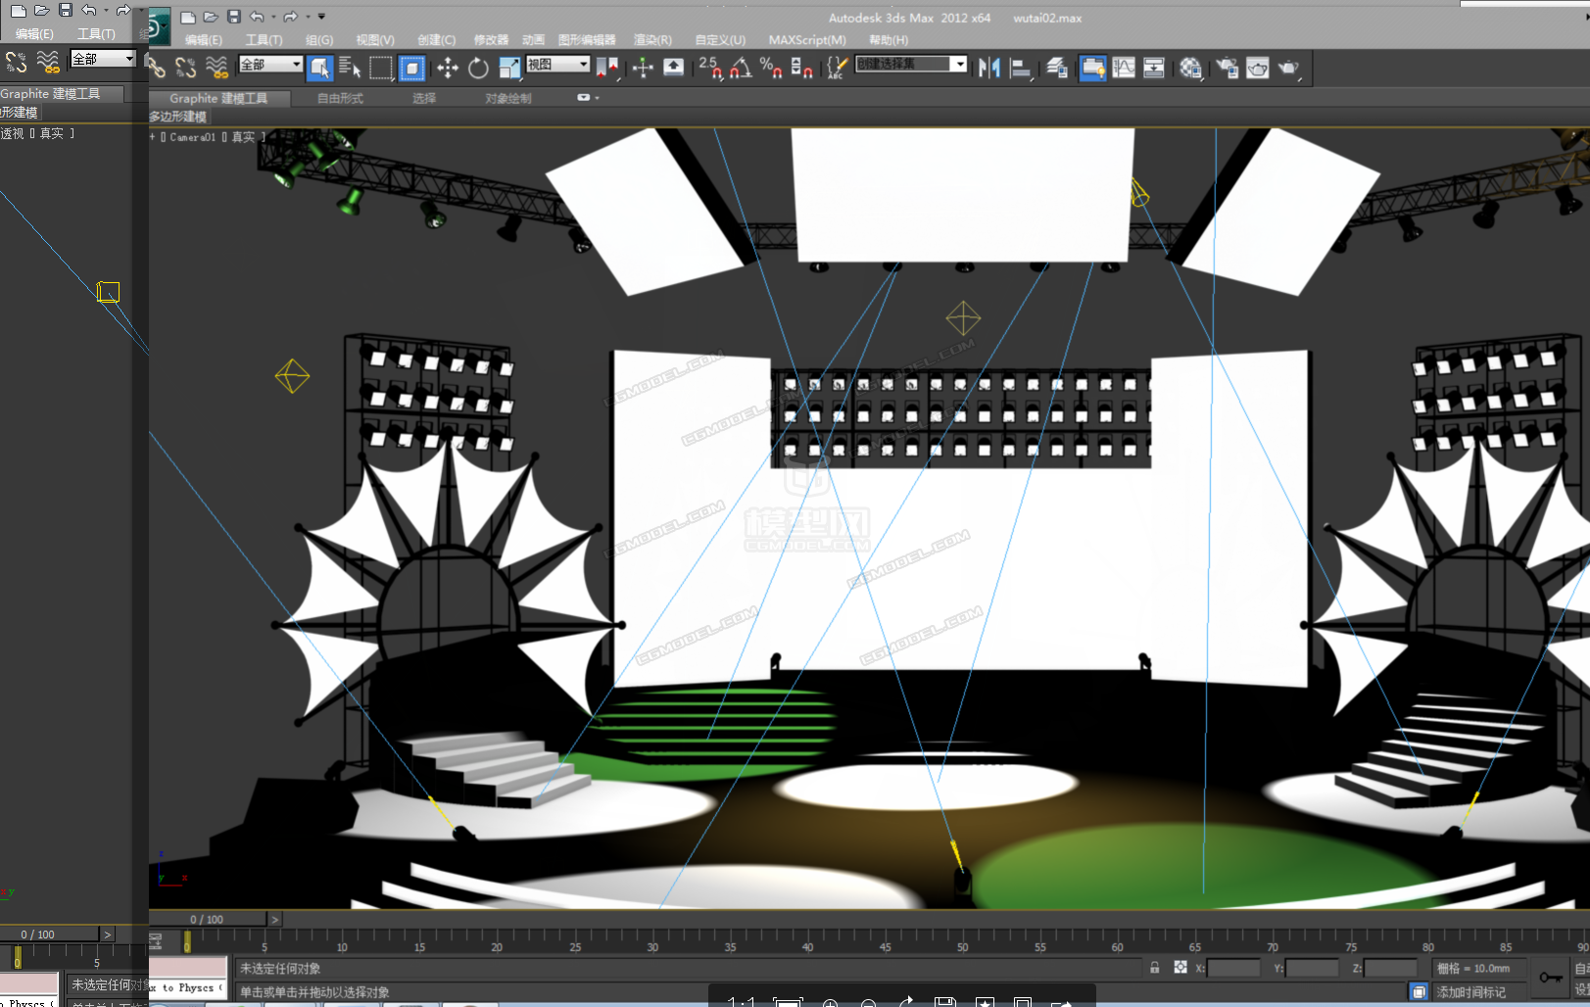Toggle the Selection Lock padlock

click(1155, 968)
